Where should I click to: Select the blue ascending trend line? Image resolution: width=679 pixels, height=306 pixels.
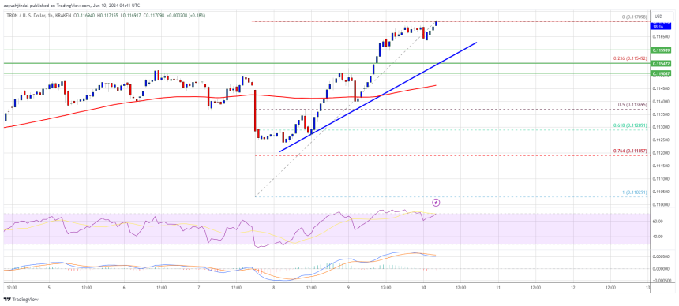[x=378, y=97]
